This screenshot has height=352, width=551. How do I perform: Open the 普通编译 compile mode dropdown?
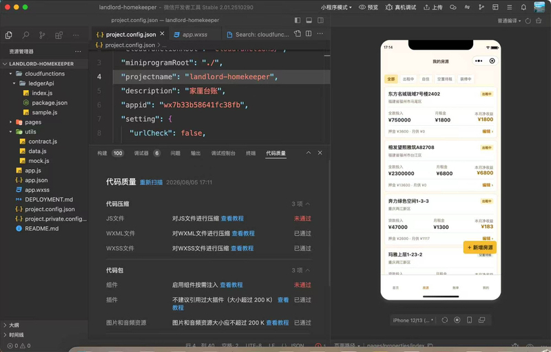(509, 21)
